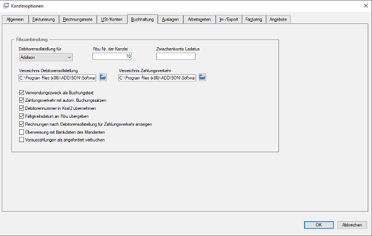The height and width of the screenshot is (236, 372).
Task: Click the Fibu Nr. der Kanzlei field
Action: 112,56
